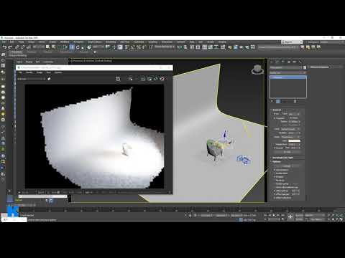Open the Display command panel tab

point(295,62)
